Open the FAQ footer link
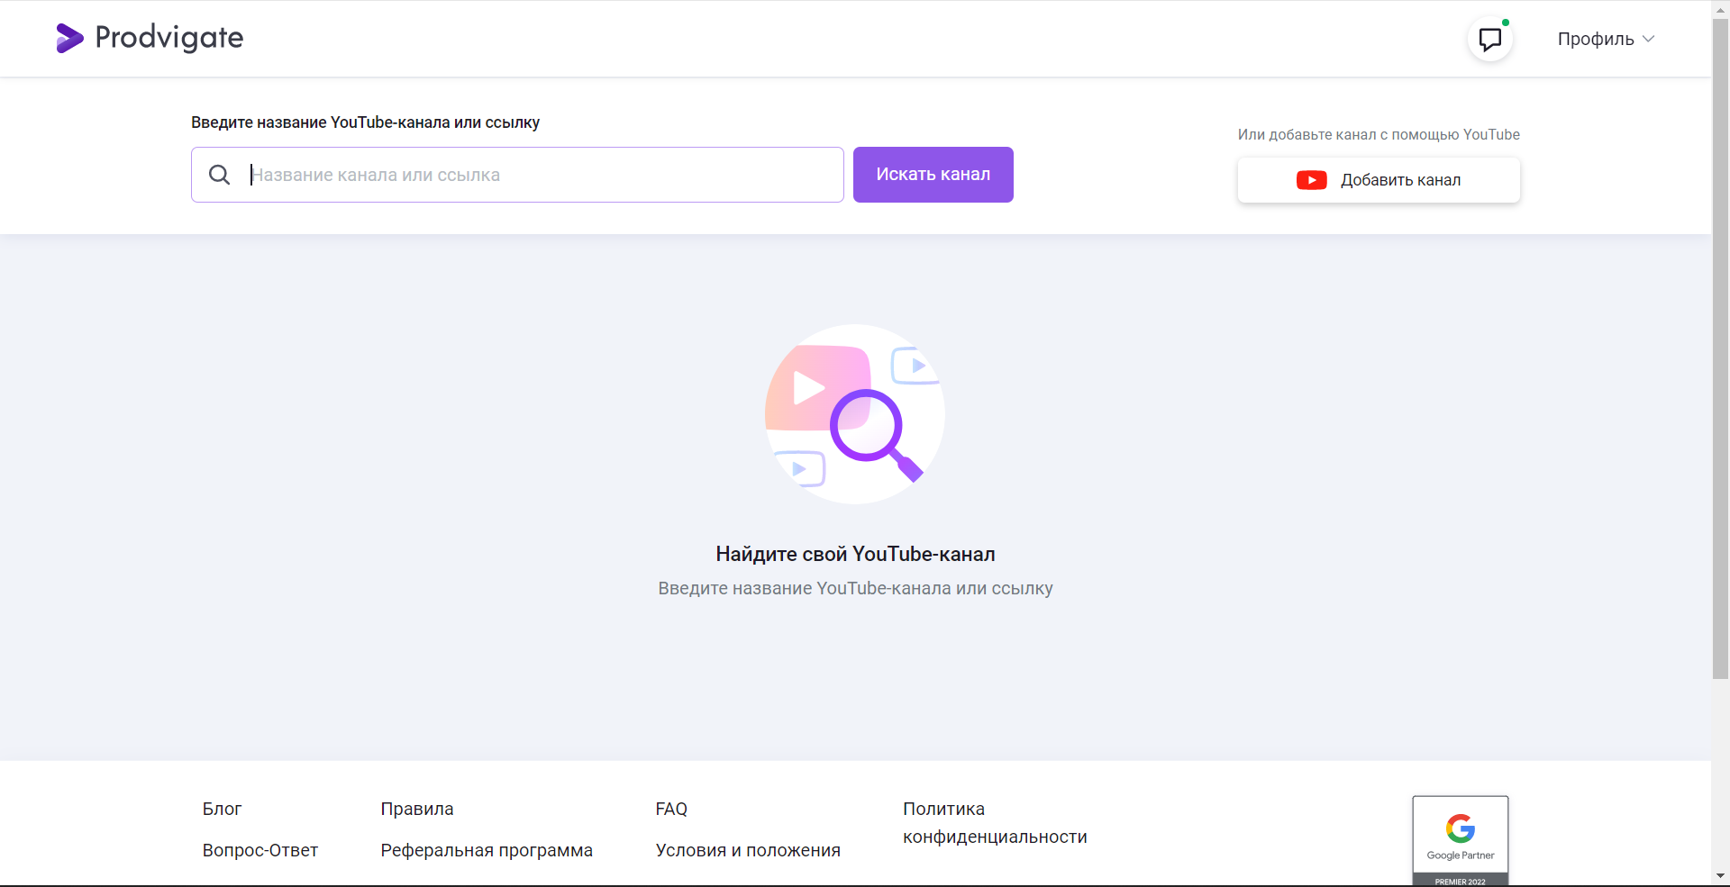The height and width of the screenshot is (887, 1730). pyautogui.click(x=671, y=809)
